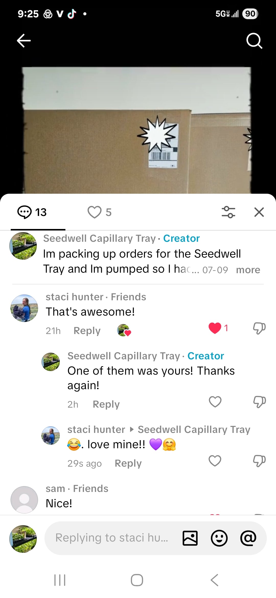The width and height of the screenshot is (276, 598).
Task: Close the comments panel
Action: point(259,212)
